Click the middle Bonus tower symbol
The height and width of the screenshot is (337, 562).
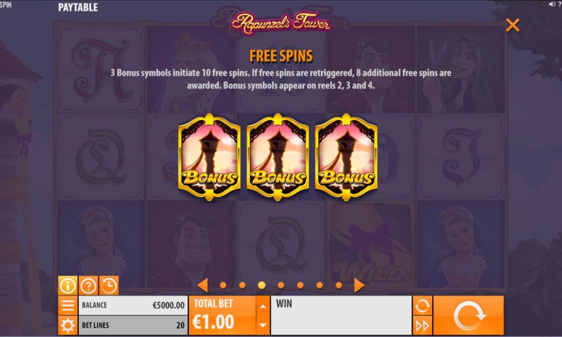tap(278, 157)
